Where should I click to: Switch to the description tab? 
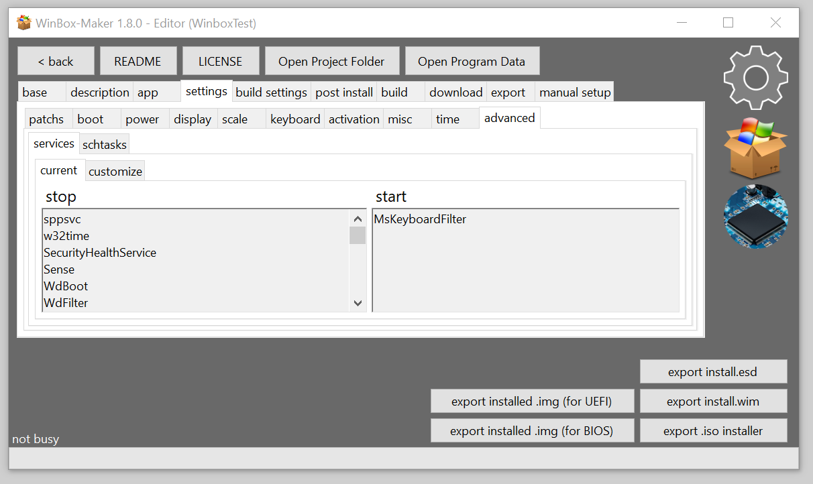pyautogui.click(x=99, y=92)
